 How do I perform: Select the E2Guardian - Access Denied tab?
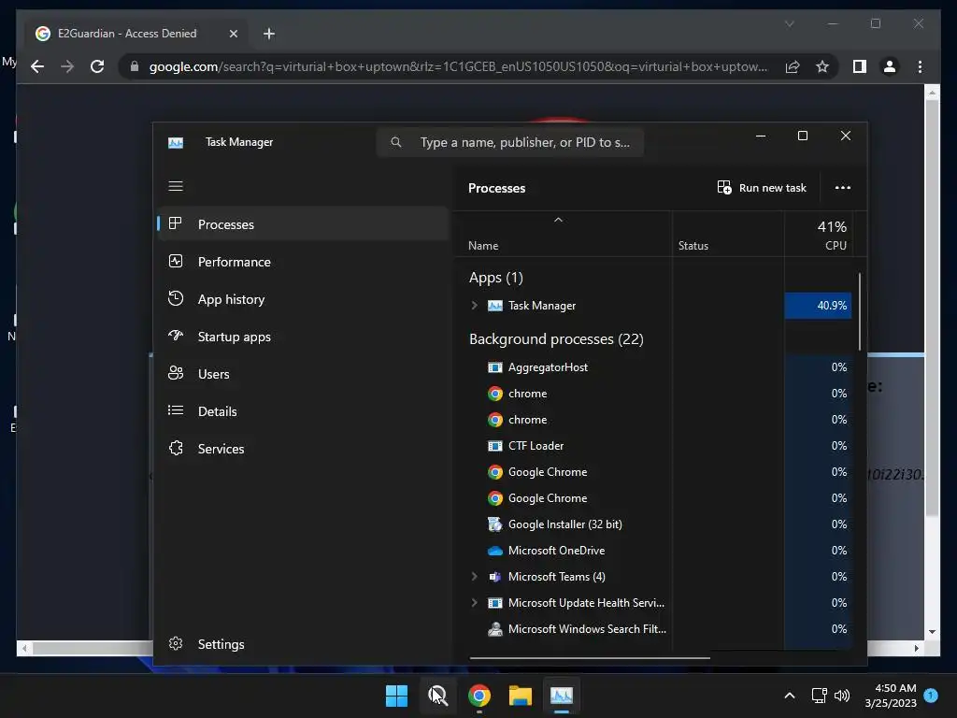pyautogui.click(x=136, y=34)
